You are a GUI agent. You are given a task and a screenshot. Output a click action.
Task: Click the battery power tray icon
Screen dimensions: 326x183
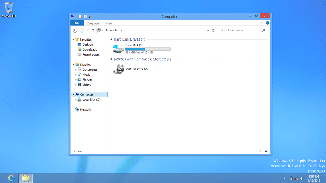[x=291, y=179]
